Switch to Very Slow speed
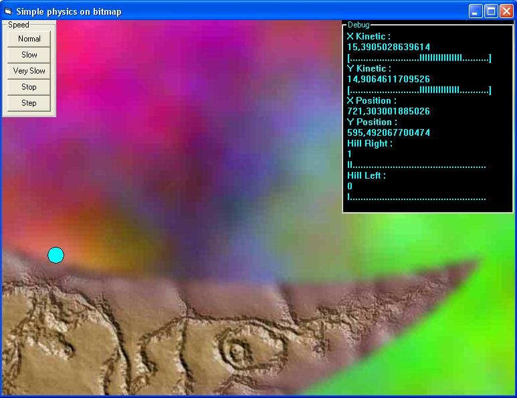Viewport: 517px width, 398px height. click(x=29, y=71)
